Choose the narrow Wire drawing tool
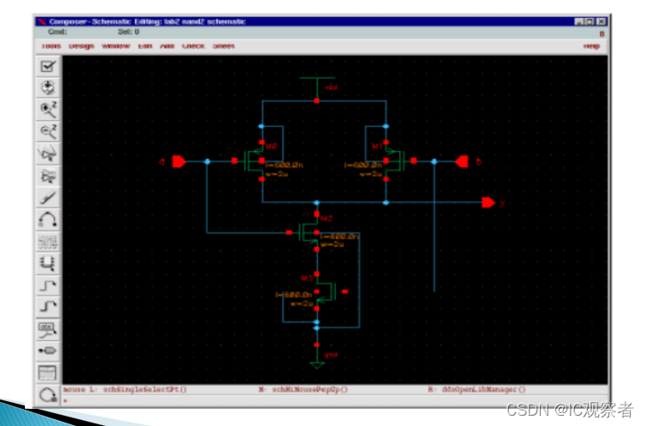647x426 pixels. tap(48, 285)
